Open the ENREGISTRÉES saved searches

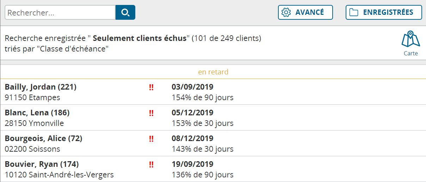tap(384, 12)
